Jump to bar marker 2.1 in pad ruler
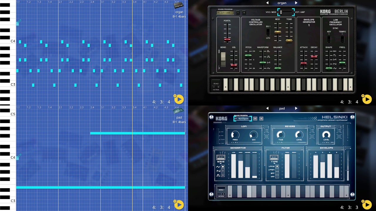 coord(60,108)
